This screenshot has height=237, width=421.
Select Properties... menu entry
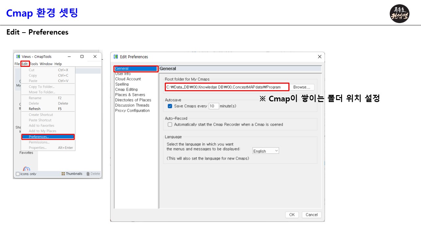click(x=48, y=148)
